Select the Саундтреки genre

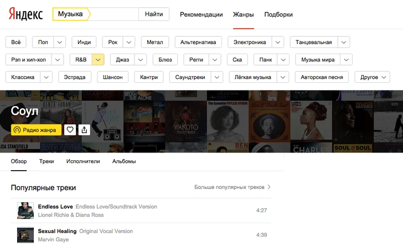pyautogui.click(x=190, y=77)
